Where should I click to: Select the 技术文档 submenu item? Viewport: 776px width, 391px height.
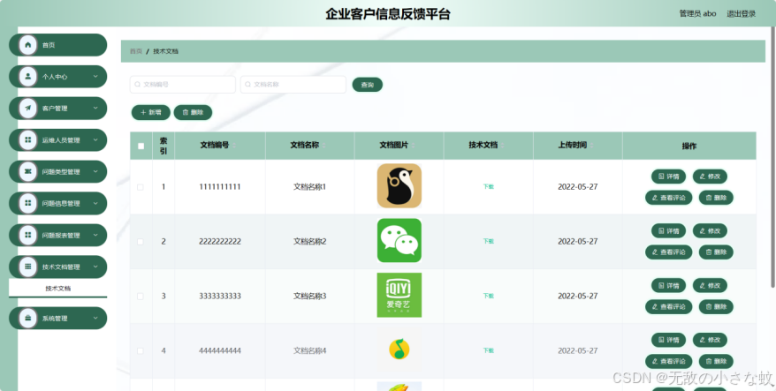click(58, 289)
